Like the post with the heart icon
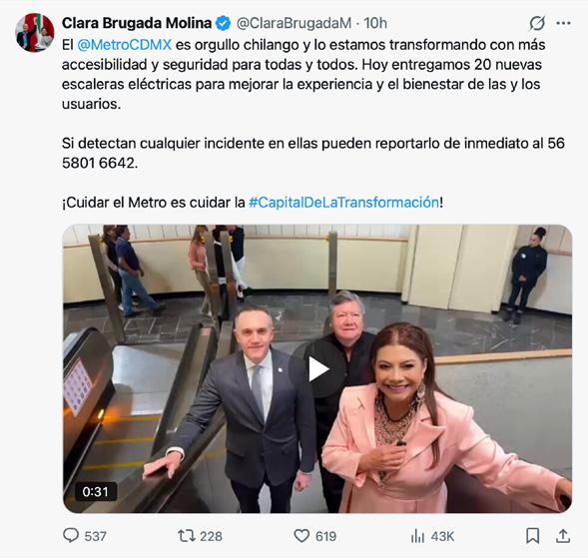Viewport: 588px width, 559px height. pyautogui.click(x=301, y=536)
